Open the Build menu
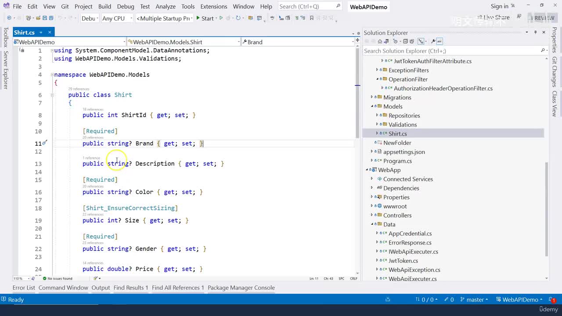Screen dimensions: 562x316 104,6
